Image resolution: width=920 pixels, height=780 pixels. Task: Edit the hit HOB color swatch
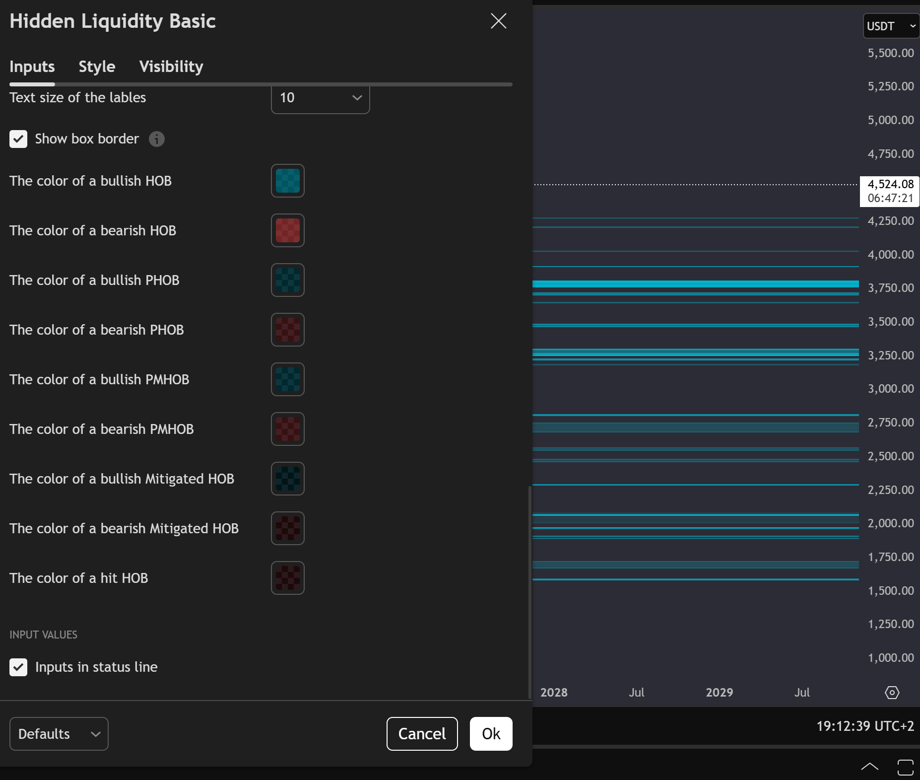pos(287,578)
